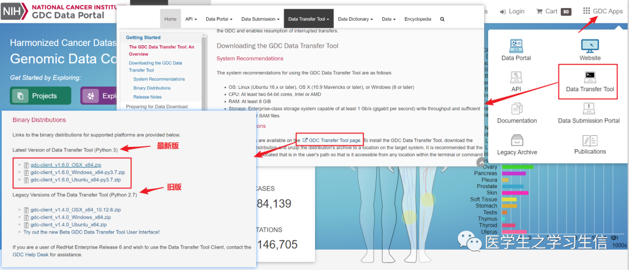The height and width of the screenshot is (270, 629).
Task: Download gdc-client_v1.4.0_Ubuntu_x64.zip
Action: 69,224
